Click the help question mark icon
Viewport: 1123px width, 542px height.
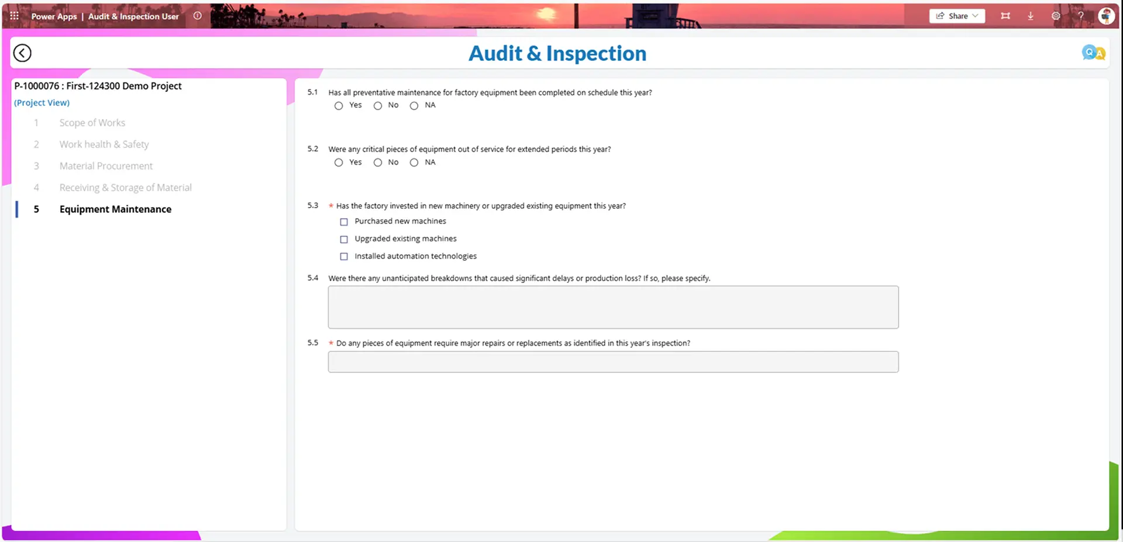click(x=1081, y=16)
